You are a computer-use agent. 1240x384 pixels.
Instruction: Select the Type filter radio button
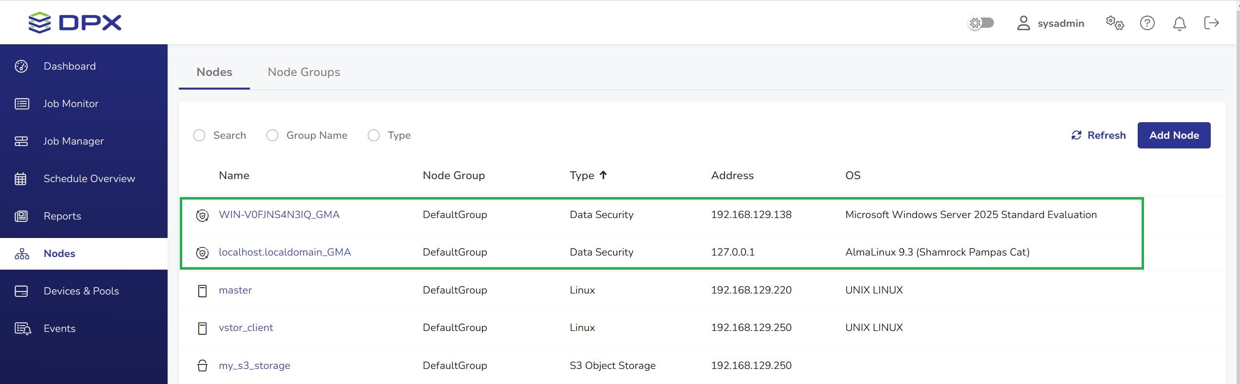374,135
